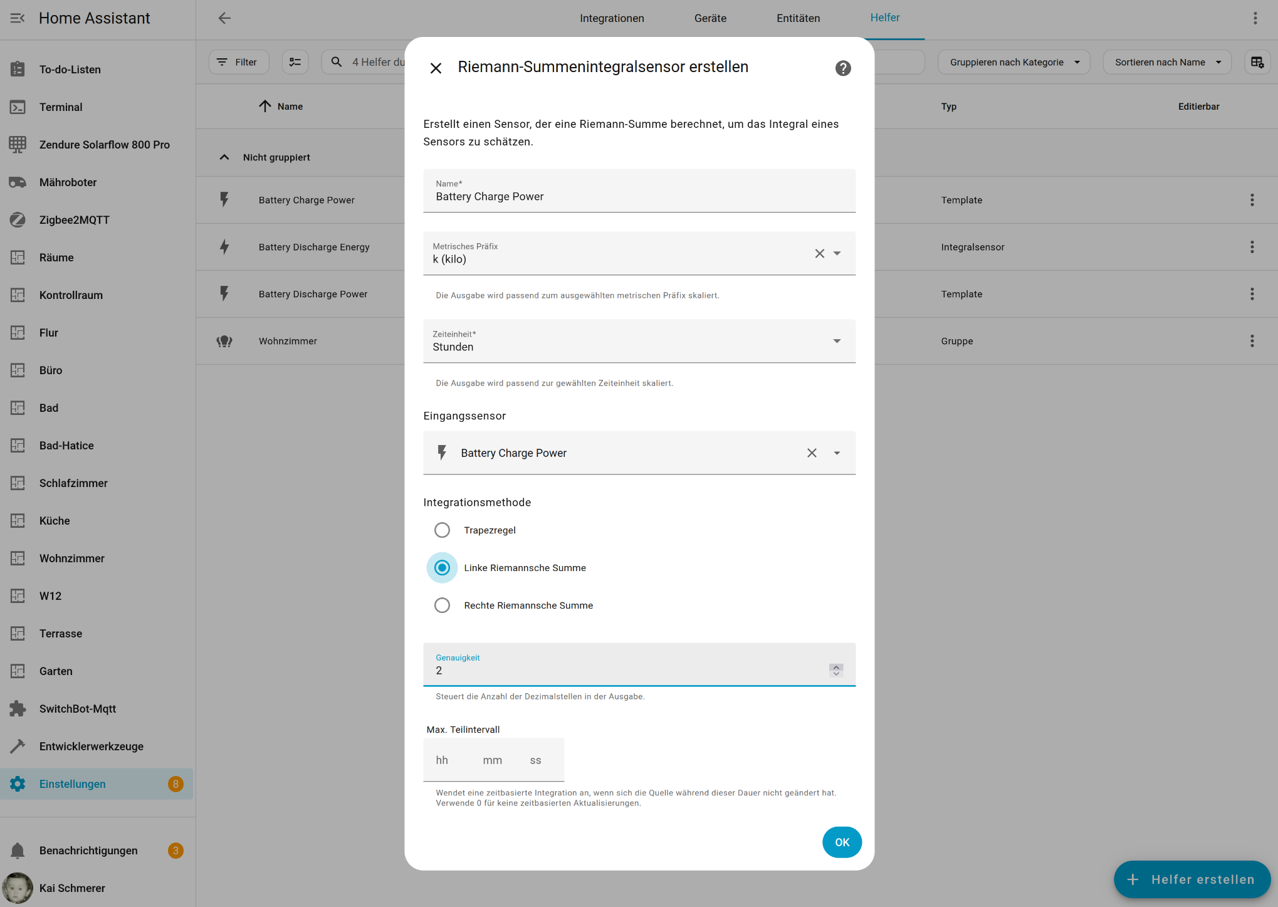The height and width of the screenshot is (907, 1278).
Task: Select the Trapezregel radio button
Action: pyautogui.click(x=442, y=530)
